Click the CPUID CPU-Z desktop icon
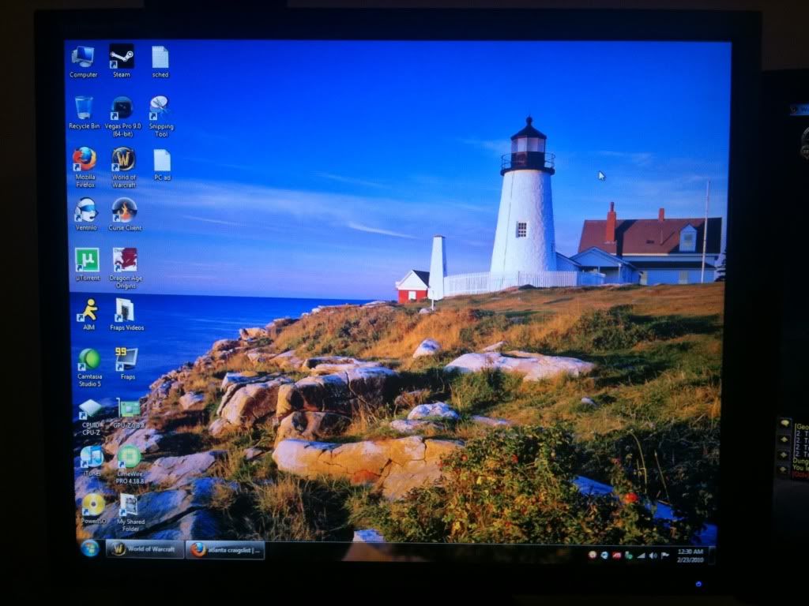The image size is (809, 606). 90,410
